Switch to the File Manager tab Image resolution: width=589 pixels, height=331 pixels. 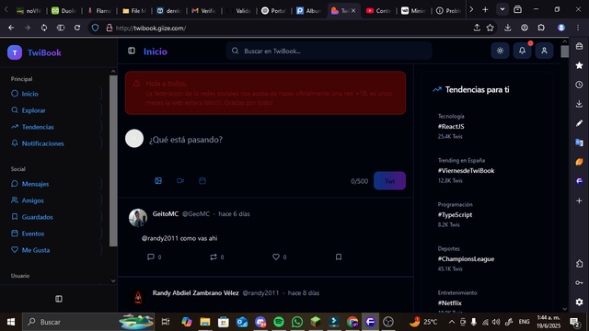(134, 11)
